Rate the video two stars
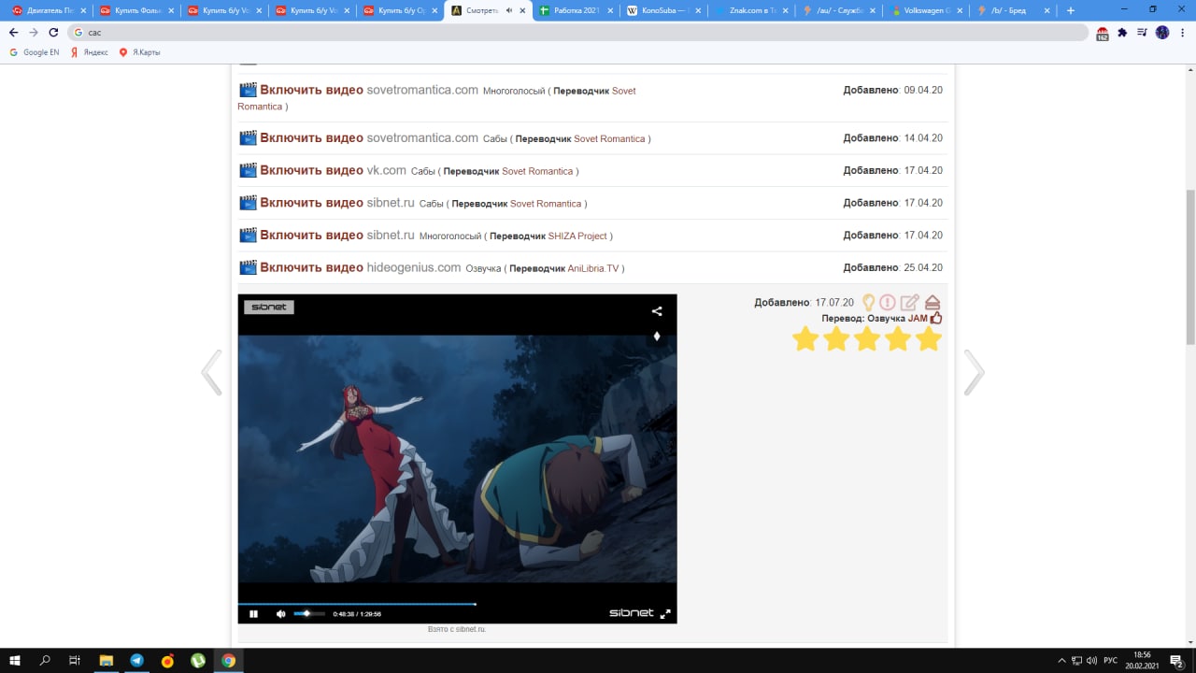 click(x=836, y=339)
